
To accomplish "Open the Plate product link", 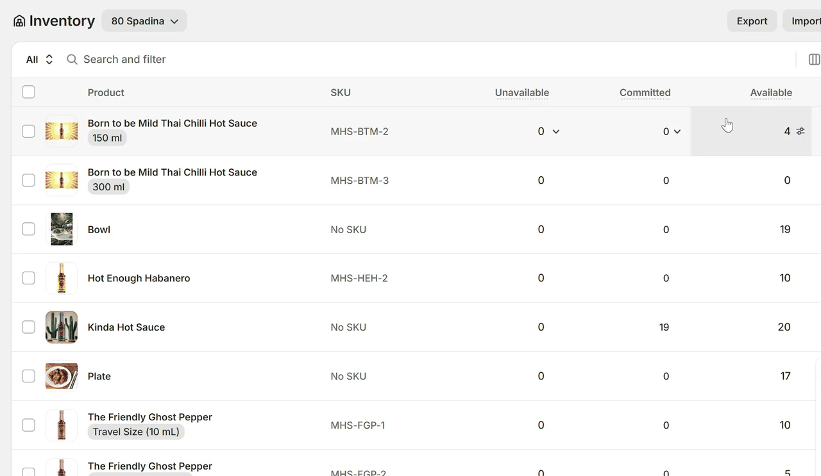I will pyautogui.click(x=99, y=376).
